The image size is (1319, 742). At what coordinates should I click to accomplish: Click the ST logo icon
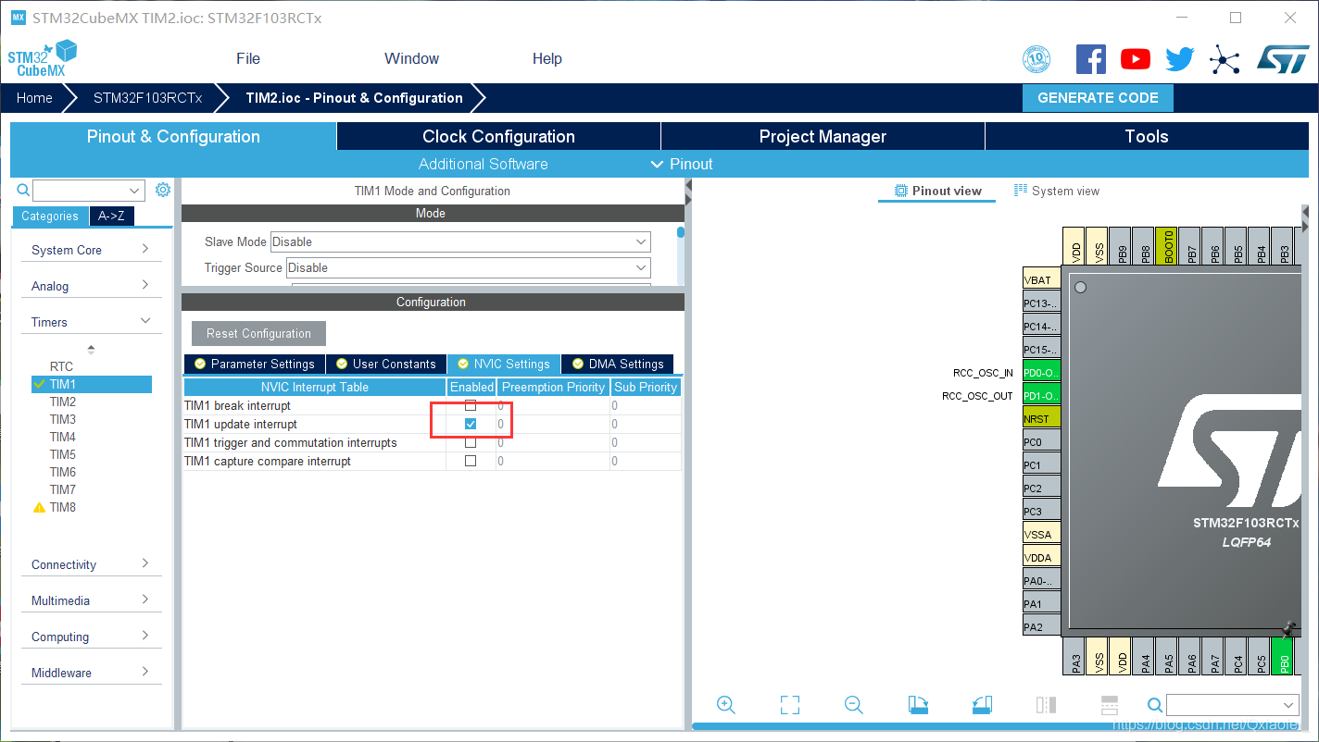pyautogui.click(x=1282, y=59)
